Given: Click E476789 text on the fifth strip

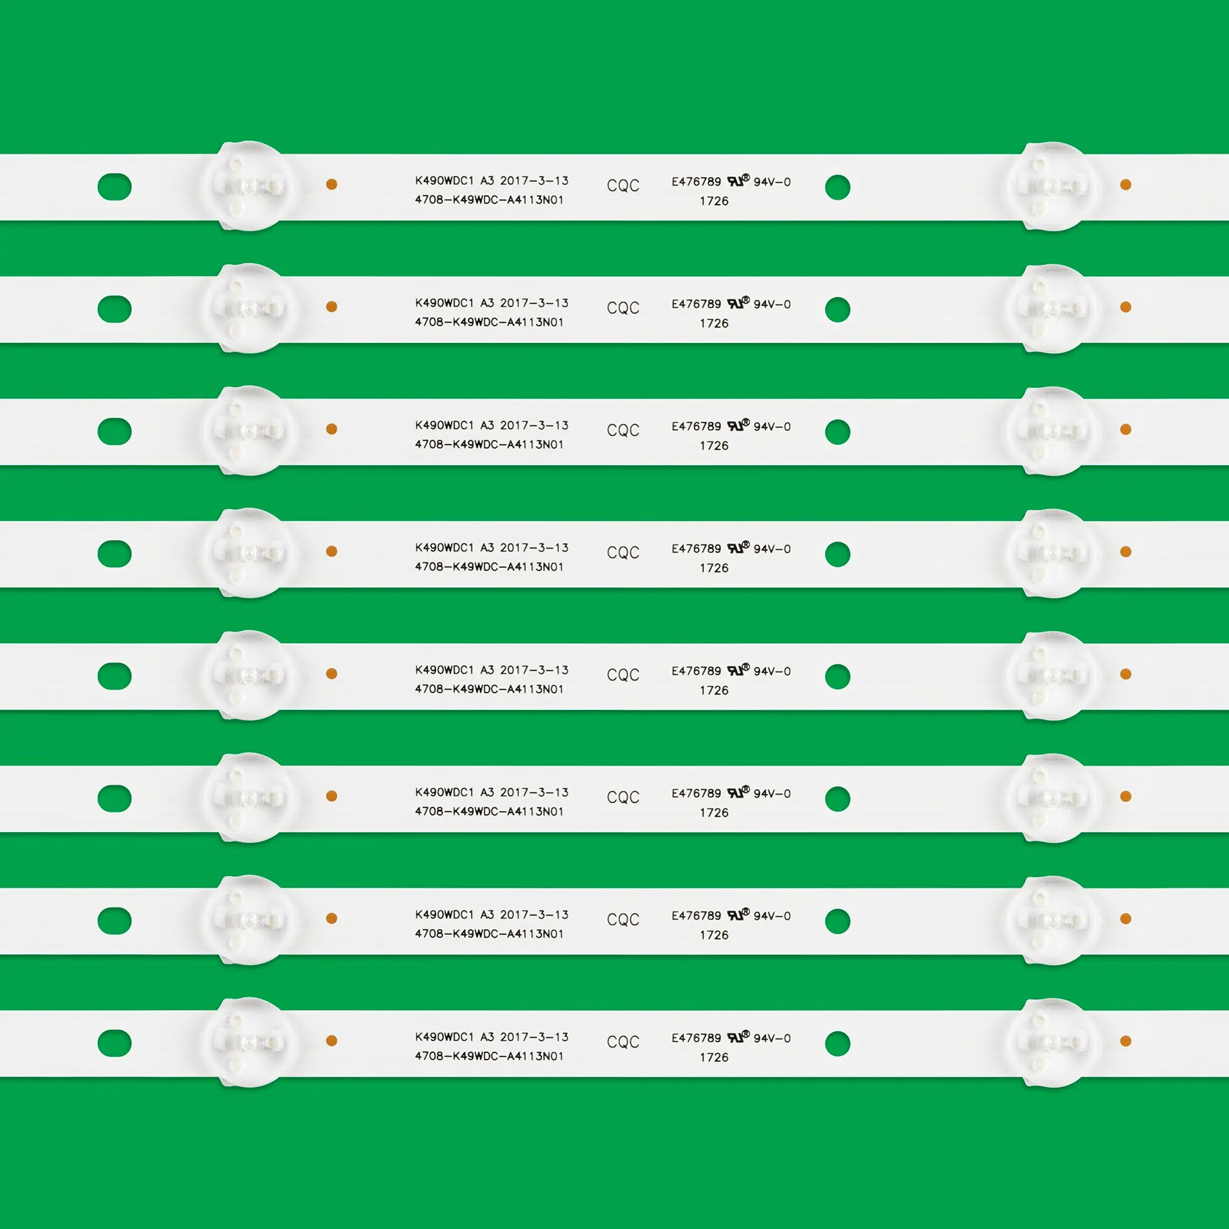Looking at the screenshot, I should pyautogui.click(x=696, y=671).
